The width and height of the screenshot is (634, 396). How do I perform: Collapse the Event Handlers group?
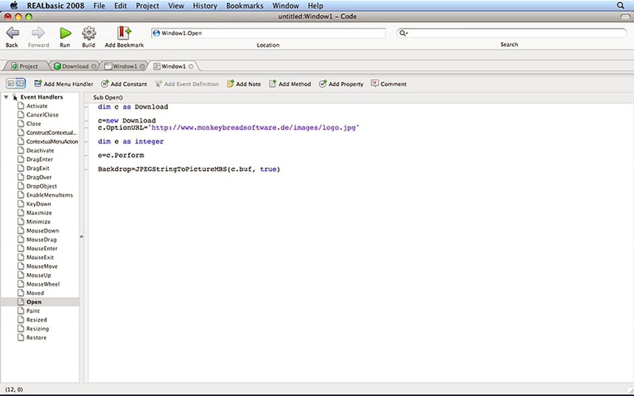[6, 97]
